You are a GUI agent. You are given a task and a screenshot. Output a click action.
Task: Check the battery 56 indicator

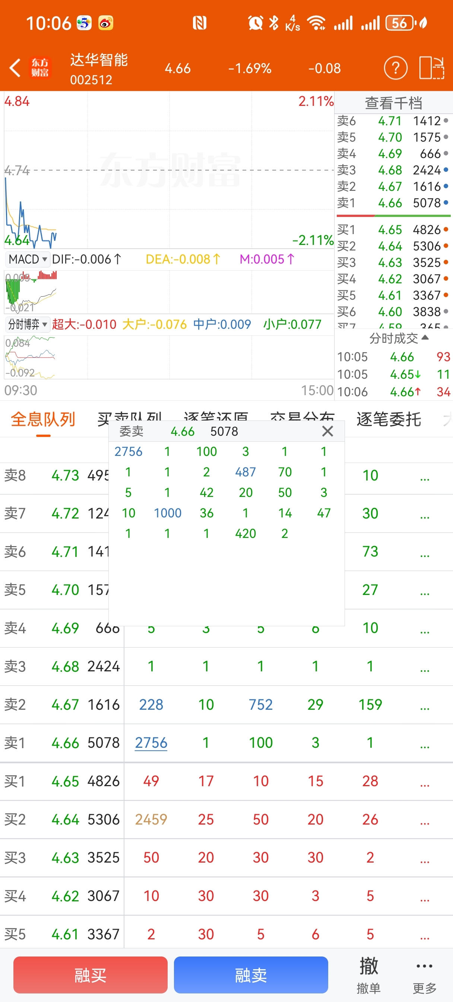pyautogui.click(x=400, y=23)
